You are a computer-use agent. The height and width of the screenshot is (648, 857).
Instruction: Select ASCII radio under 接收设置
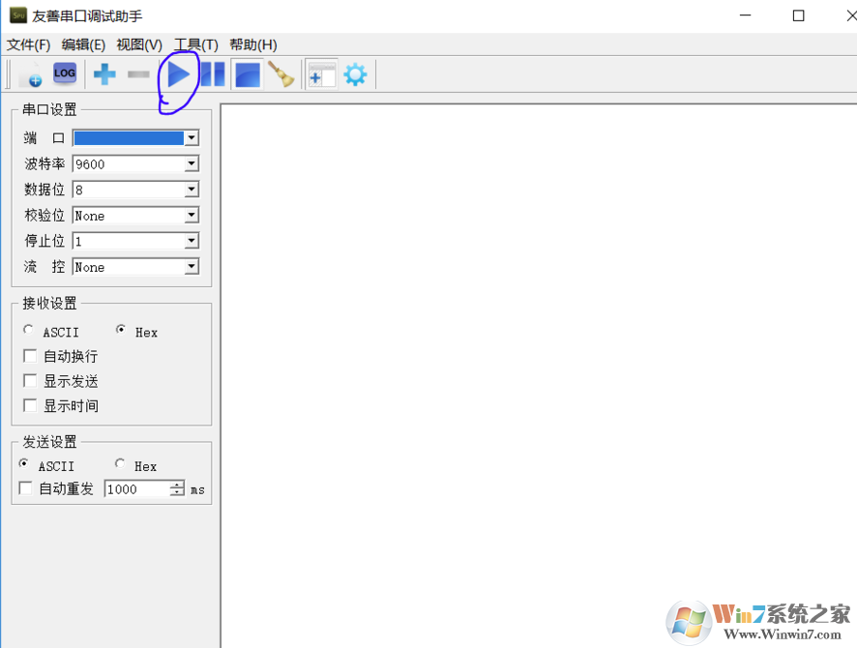coord(28,331)
